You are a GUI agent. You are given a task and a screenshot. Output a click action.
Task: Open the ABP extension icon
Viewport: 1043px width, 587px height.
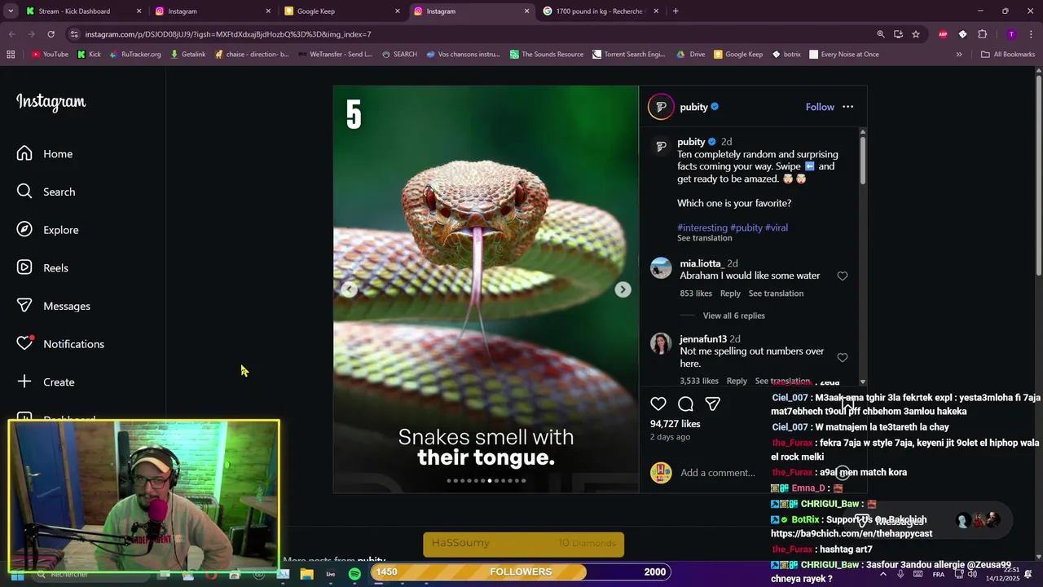(x=943, y=34)
